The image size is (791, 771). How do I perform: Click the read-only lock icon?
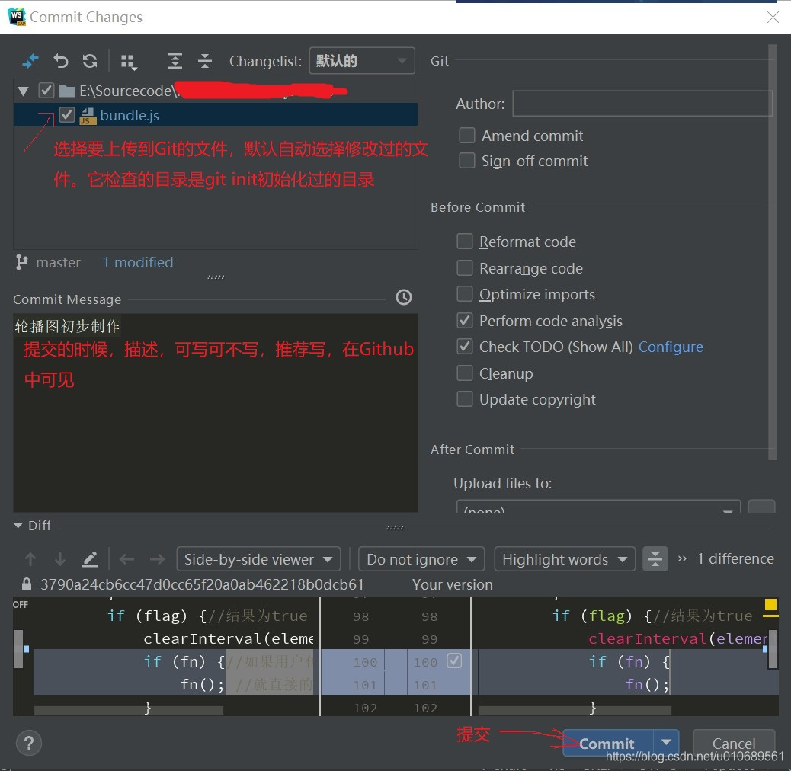tap(26, 584)
